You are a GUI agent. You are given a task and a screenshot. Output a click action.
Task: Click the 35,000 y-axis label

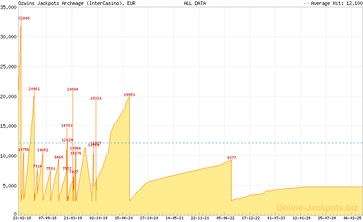coord(8,8)
